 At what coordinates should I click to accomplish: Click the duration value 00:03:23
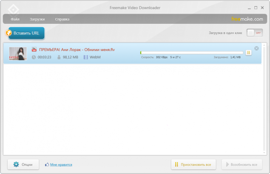44,57
